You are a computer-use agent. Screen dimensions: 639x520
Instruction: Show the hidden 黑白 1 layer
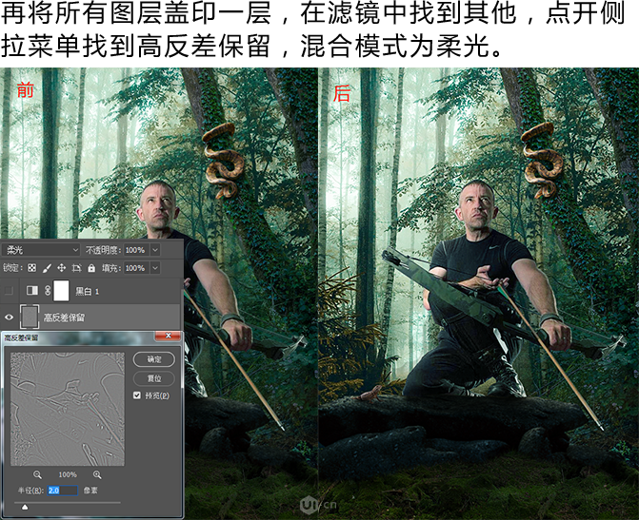point(9,291)
